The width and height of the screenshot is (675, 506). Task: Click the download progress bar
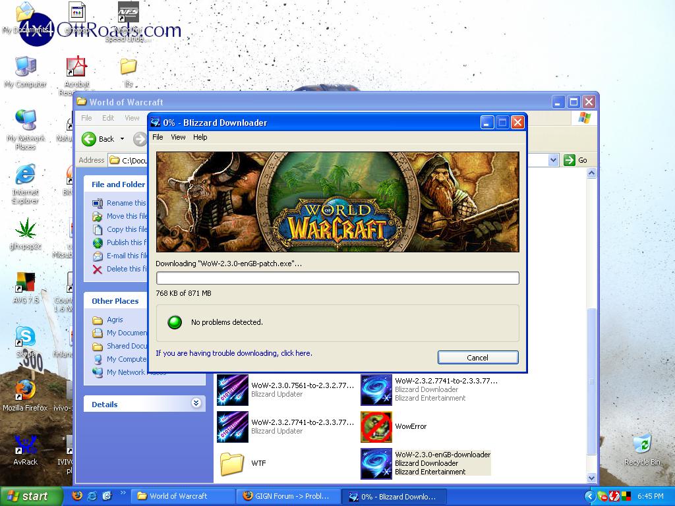coord(337,278)
